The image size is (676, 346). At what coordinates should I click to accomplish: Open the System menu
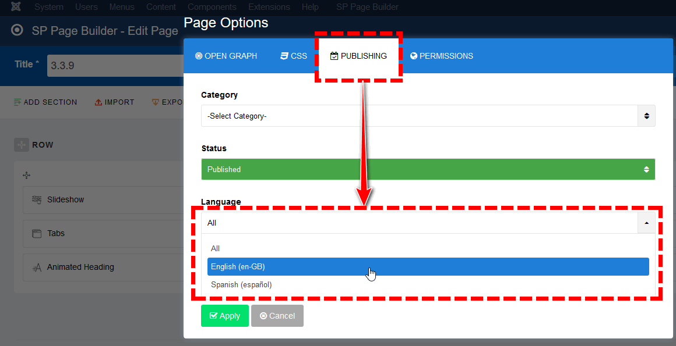[x=49, y=7]
